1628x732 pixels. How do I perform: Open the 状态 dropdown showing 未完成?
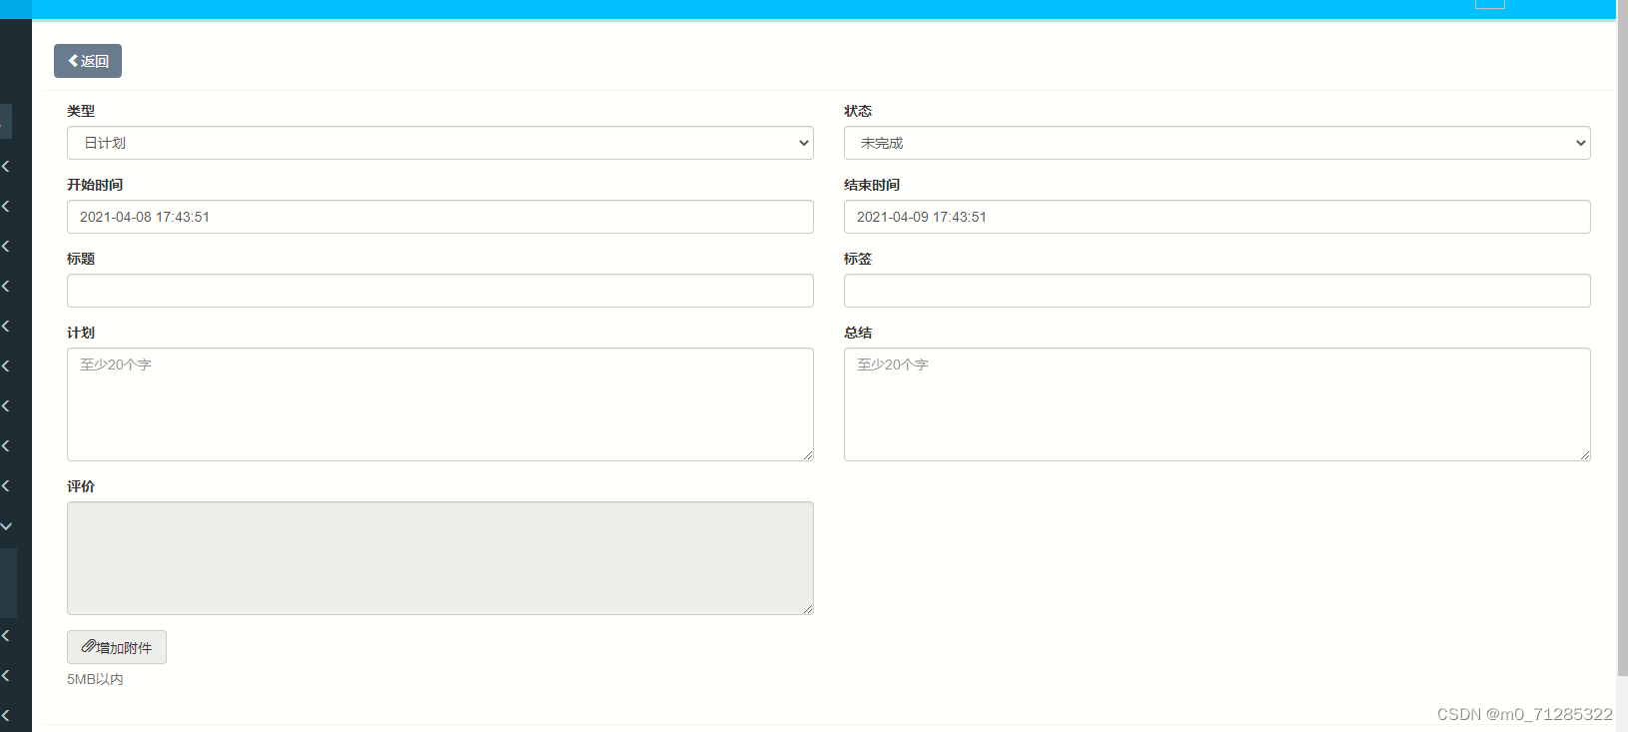click(x=1218, y=143)
